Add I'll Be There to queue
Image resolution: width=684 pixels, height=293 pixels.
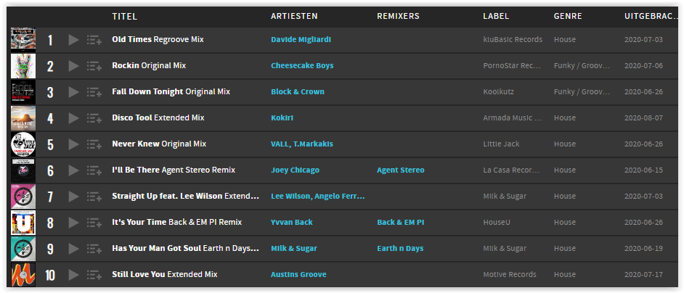[x=94, y=170]
